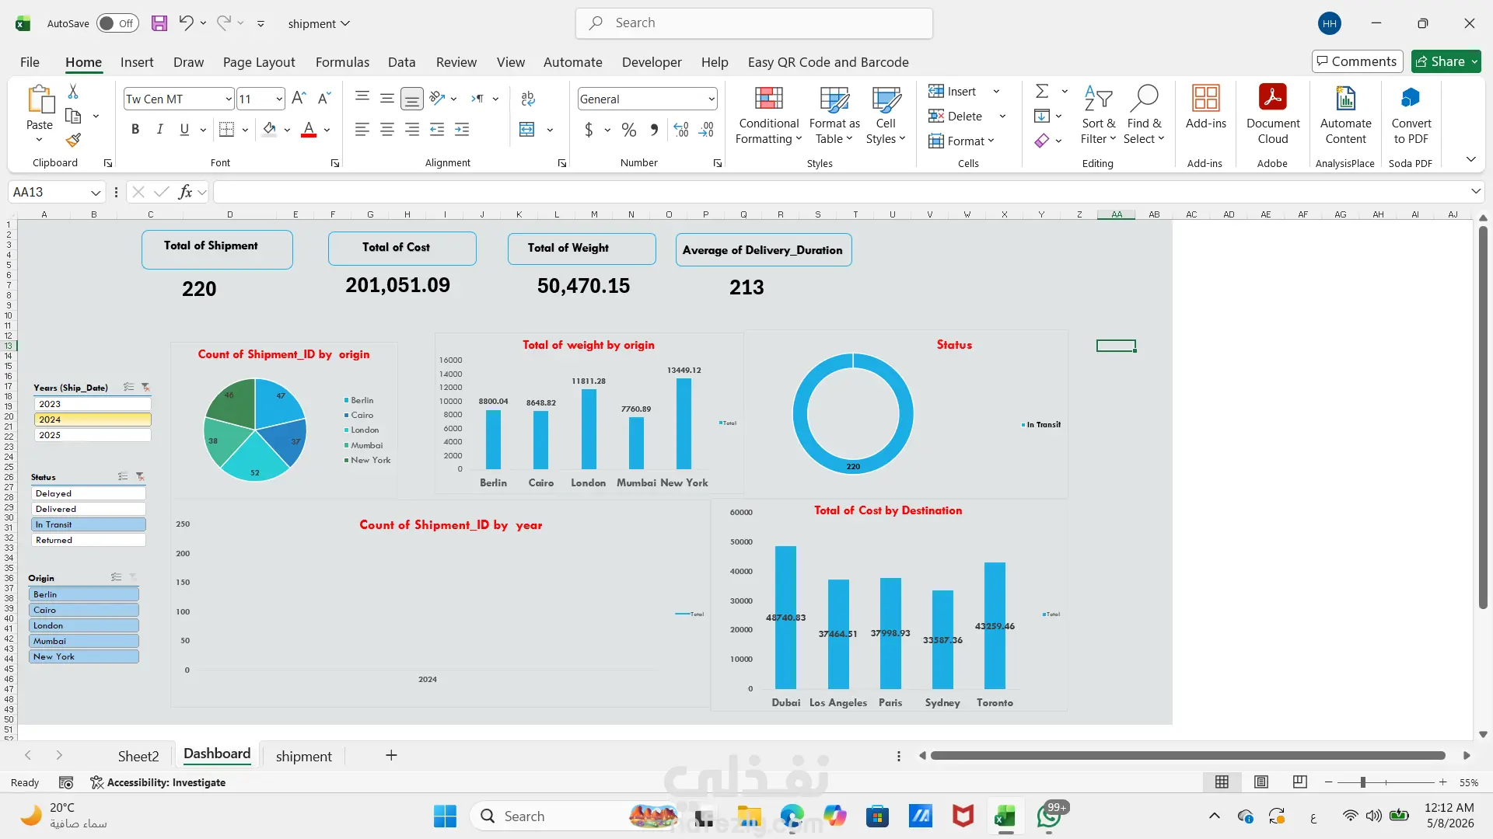
Task: Open the font name dropdown
Action: click(x=229, y=99)
